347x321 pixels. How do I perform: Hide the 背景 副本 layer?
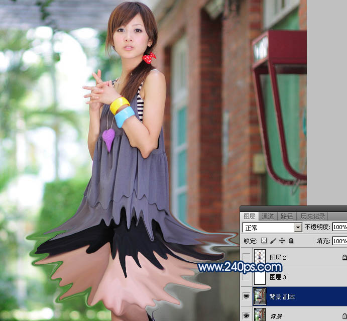click(x=246, y=296)
